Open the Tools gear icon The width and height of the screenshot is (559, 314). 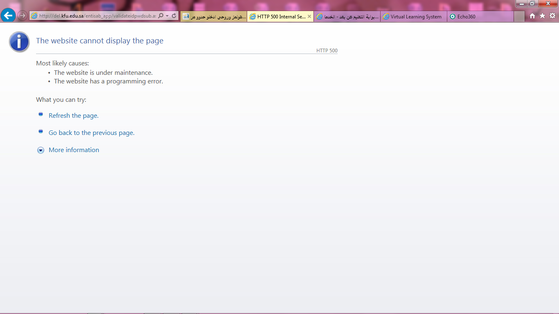[x=552, y=16]
